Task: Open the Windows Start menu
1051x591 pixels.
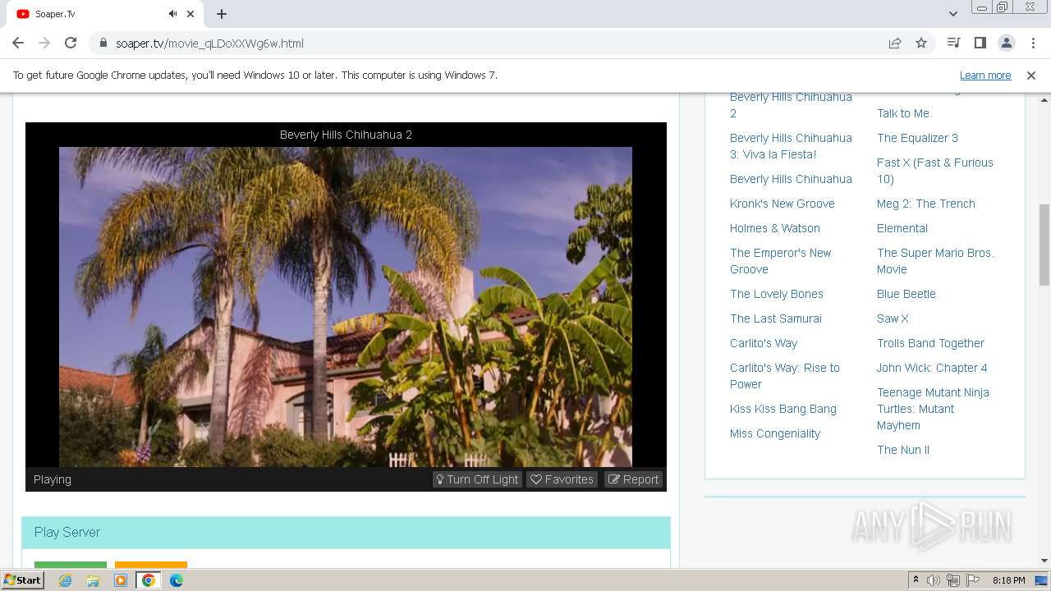Action: point(22,580)
